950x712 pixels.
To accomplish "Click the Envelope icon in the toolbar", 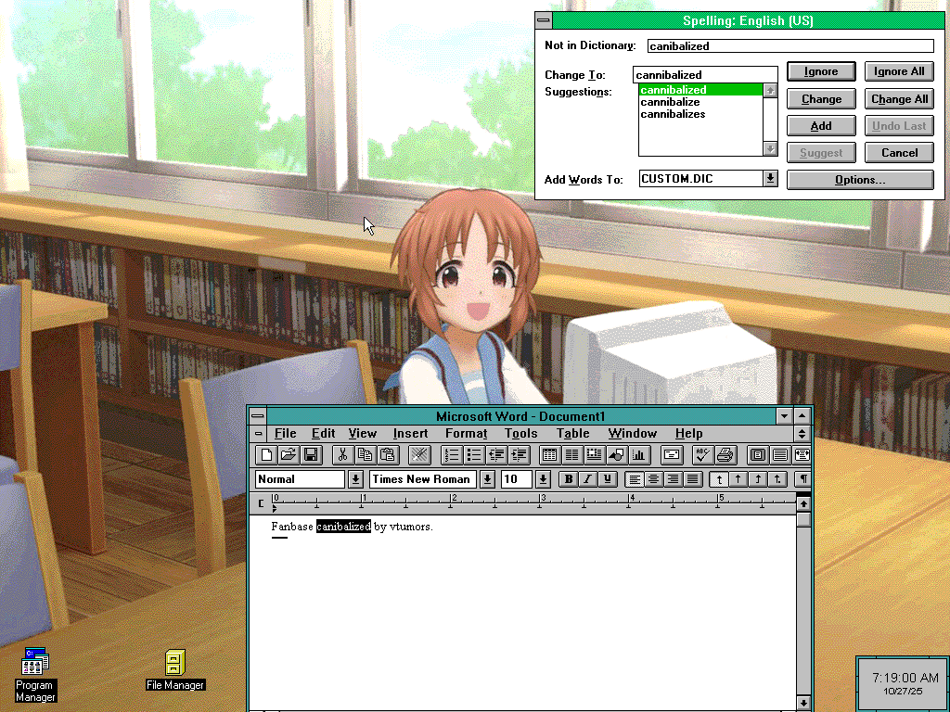I will tap(672, 454).
